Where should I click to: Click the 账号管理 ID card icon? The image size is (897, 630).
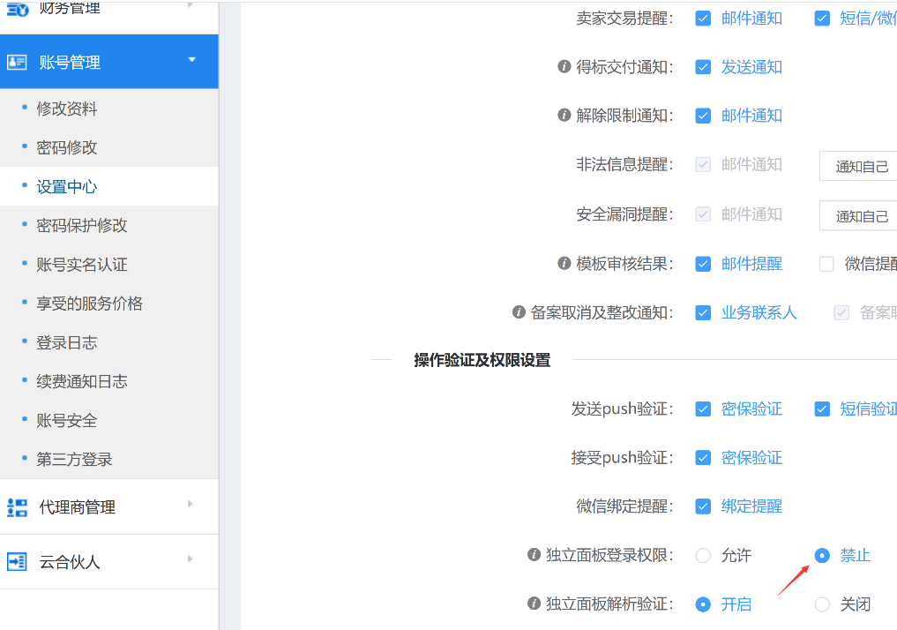click(17, 62)
